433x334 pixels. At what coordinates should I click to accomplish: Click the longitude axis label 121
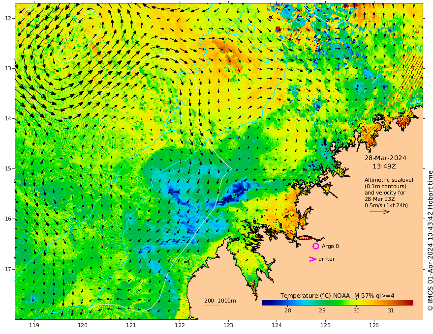tap(131, 326)
